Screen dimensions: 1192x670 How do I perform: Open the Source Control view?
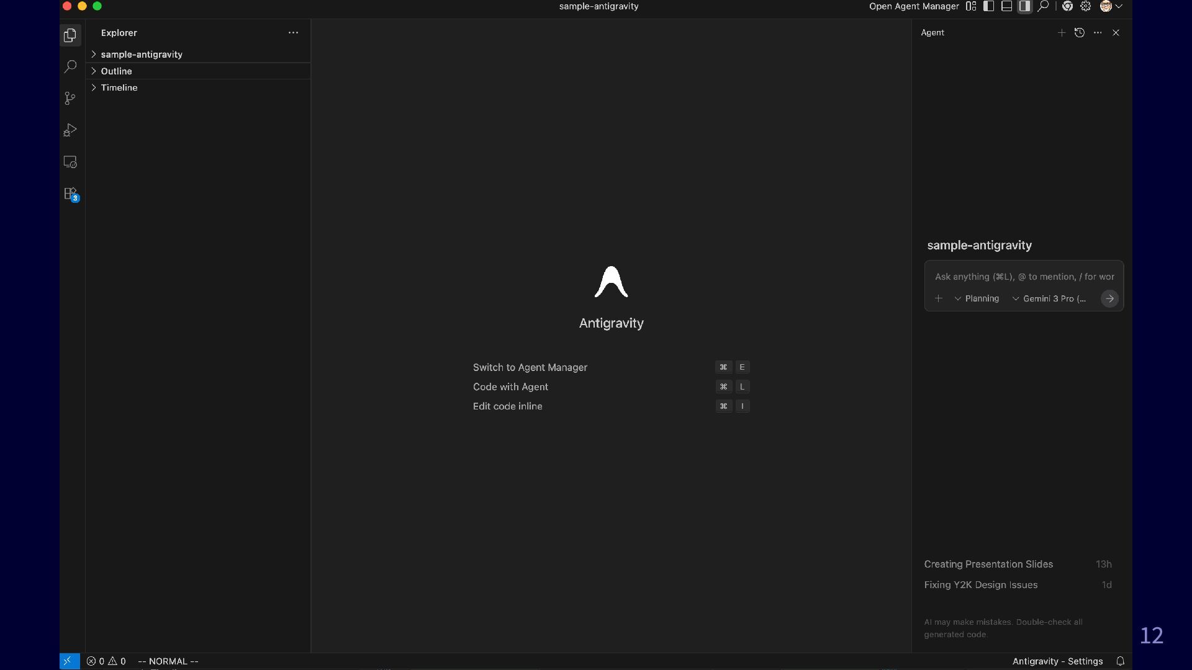pyautogui.click(x=70, y=98)
